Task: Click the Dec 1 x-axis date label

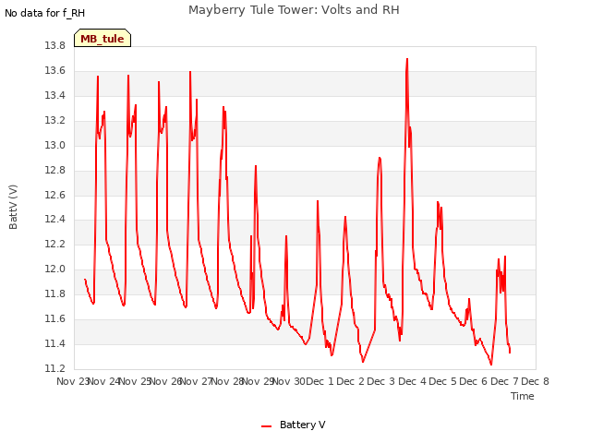Action: 320,381
